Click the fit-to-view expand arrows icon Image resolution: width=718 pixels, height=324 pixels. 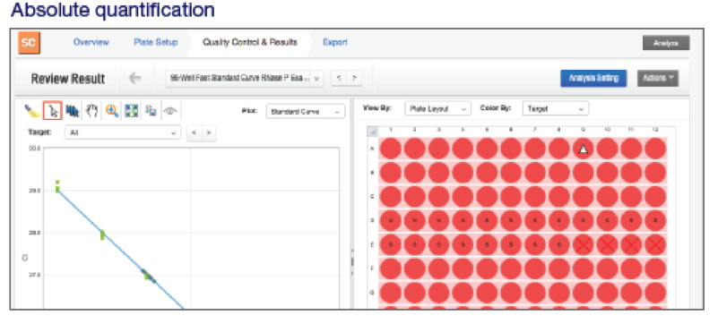coord(132,111)
